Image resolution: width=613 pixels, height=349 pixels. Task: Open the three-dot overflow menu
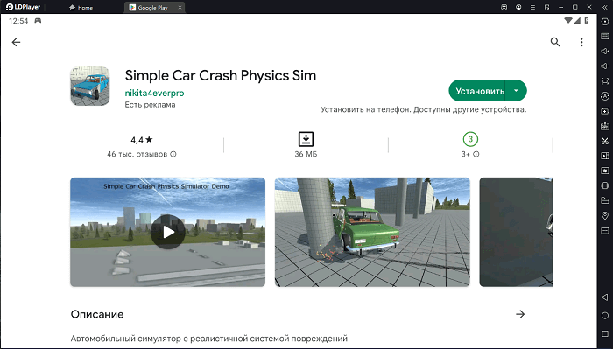tap(581, 42)
